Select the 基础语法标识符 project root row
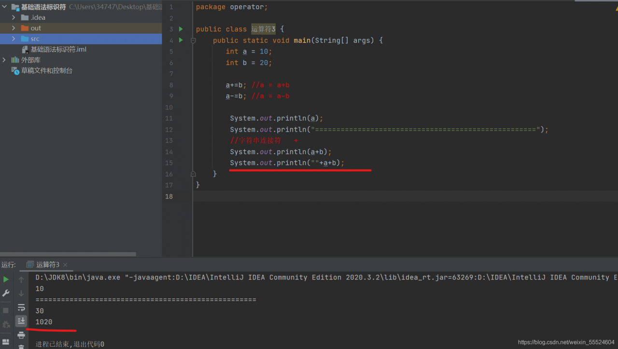The width and height of the screenshot is (618, 349). click(x=81, y=7)
